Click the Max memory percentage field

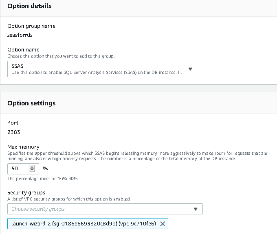(19, 169)
